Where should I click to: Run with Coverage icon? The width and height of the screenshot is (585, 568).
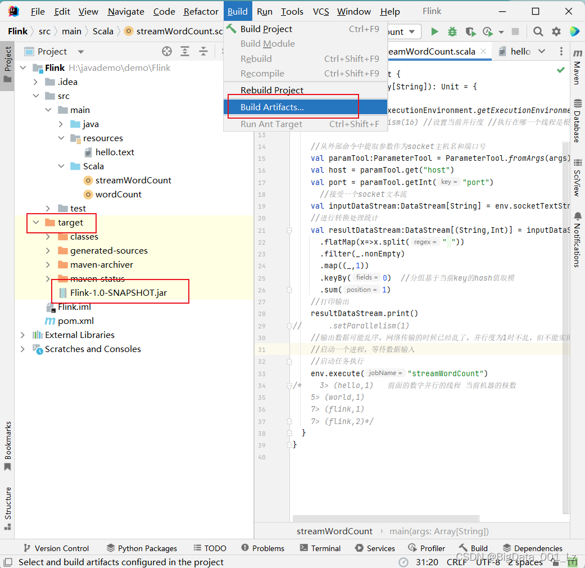(x=470, y=31)
